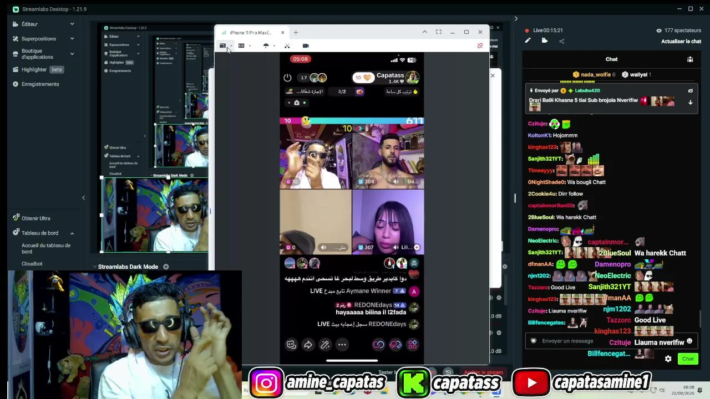
Task: Collapse the left panel with the arrow handle
Action: point(84,197)
